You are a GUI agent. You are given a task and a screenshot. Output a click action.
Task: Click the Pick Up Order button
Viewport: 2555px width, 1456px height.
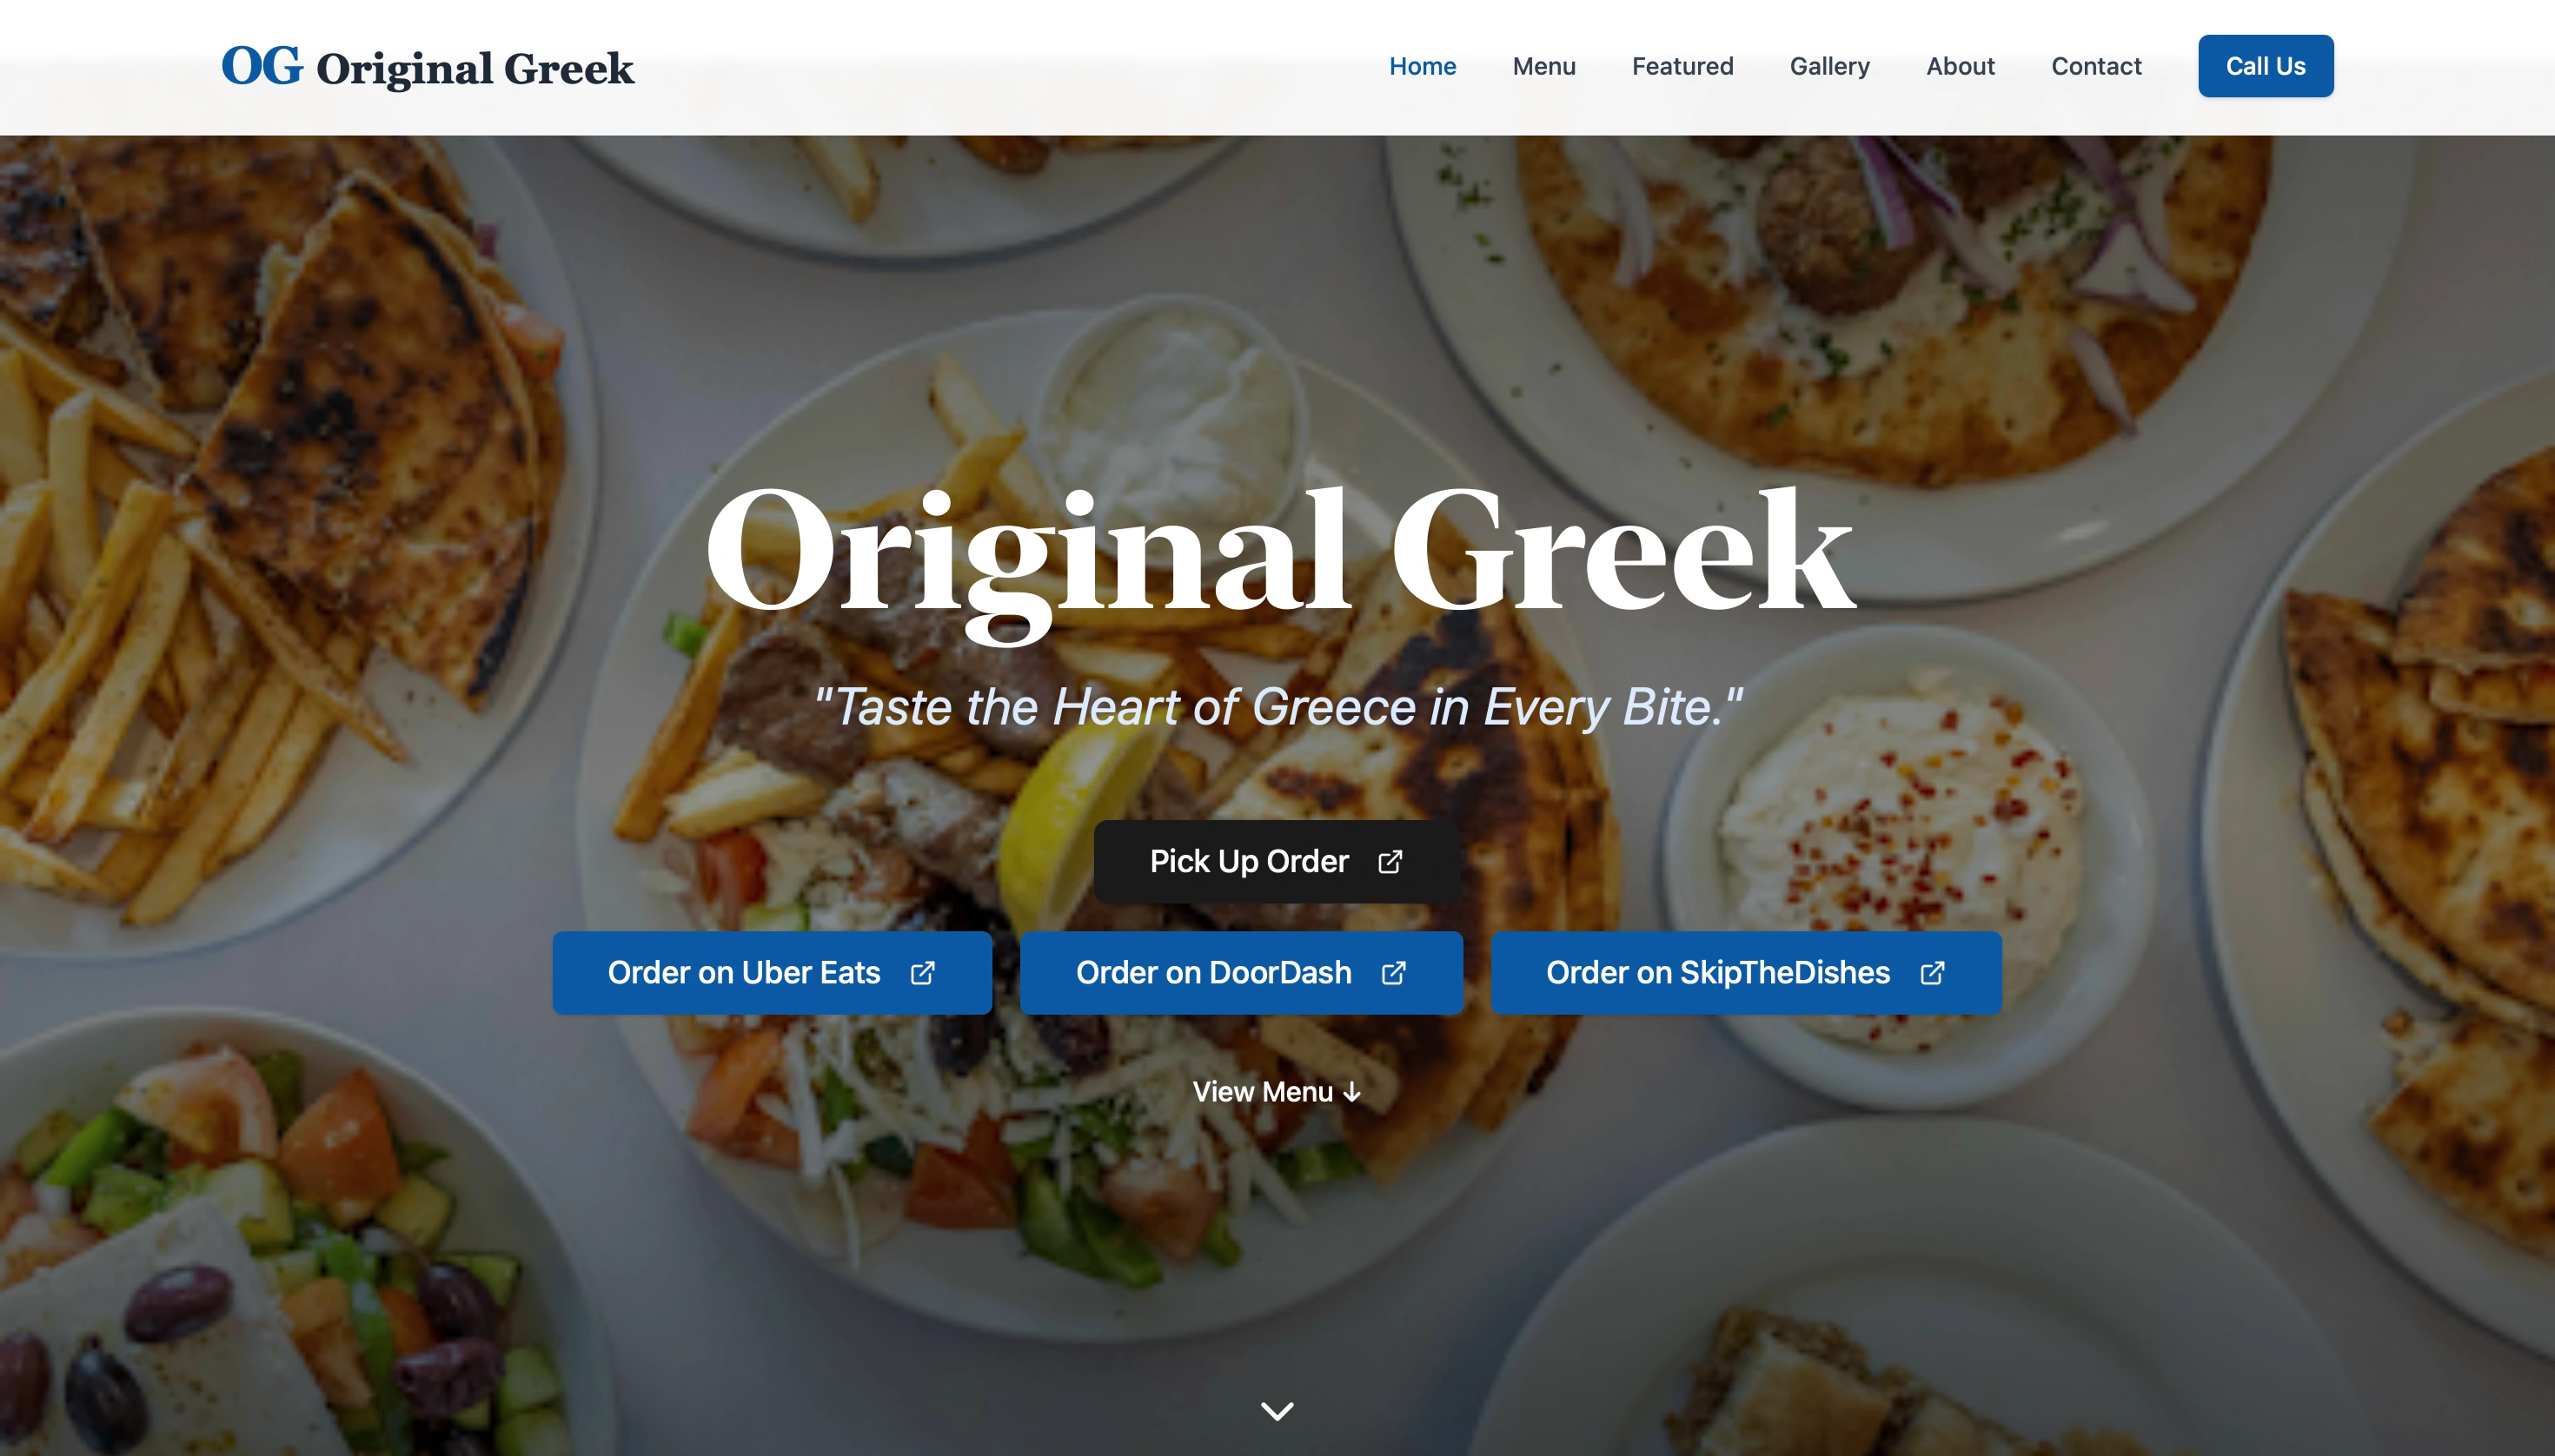pyautogui.click(x=1277, y=862)
